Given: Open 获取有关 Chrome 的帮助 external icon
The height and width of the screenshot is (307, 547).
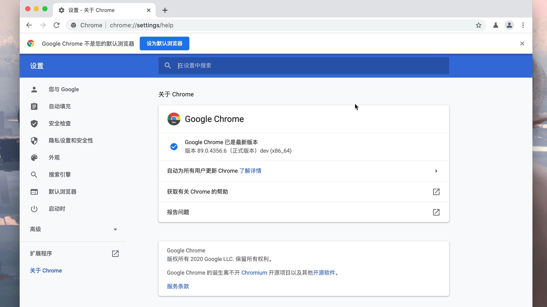Looking at the screenshot, I should tap(436, 192).
